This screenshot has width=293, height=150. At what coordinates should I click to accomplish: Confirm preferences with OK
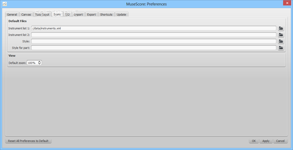[x=254, y=141]
